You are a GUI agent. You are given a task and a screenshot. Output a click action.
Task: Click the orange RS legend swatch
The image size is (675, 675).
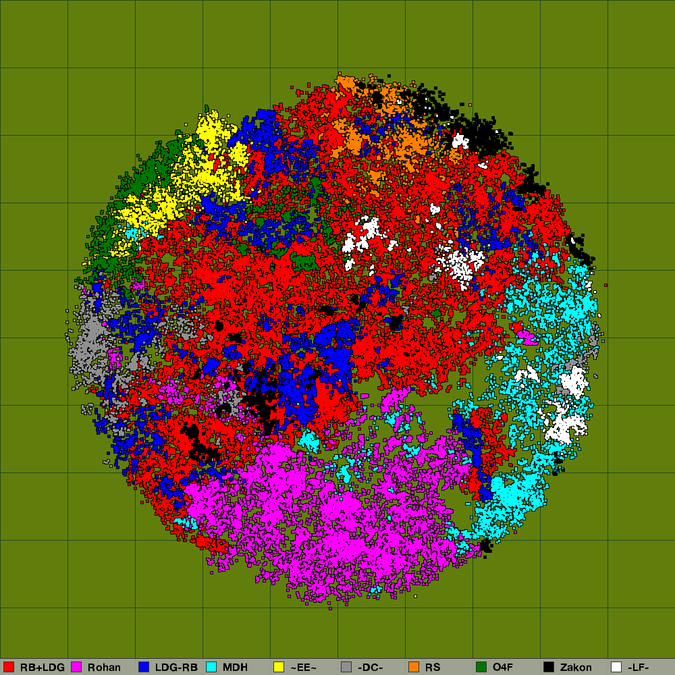pos(414,667)
